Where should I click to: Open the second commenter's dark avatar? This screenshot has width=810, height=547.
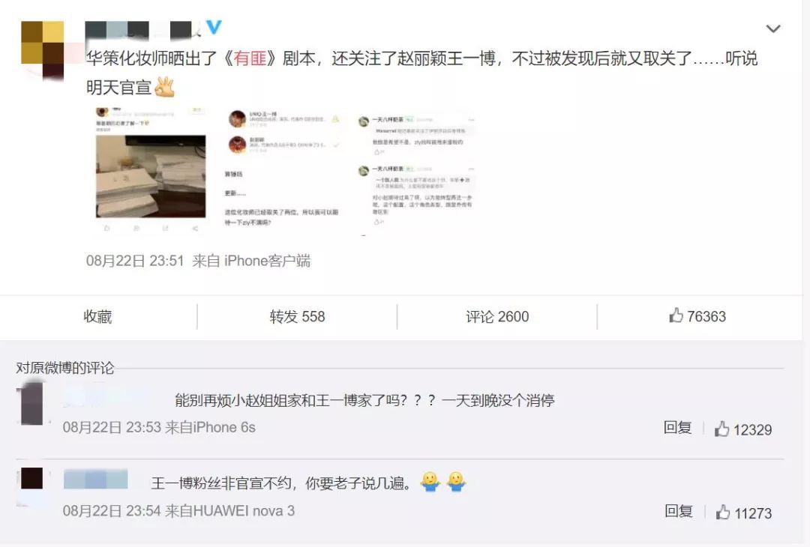pyautogui.click(x=32, y=478)
